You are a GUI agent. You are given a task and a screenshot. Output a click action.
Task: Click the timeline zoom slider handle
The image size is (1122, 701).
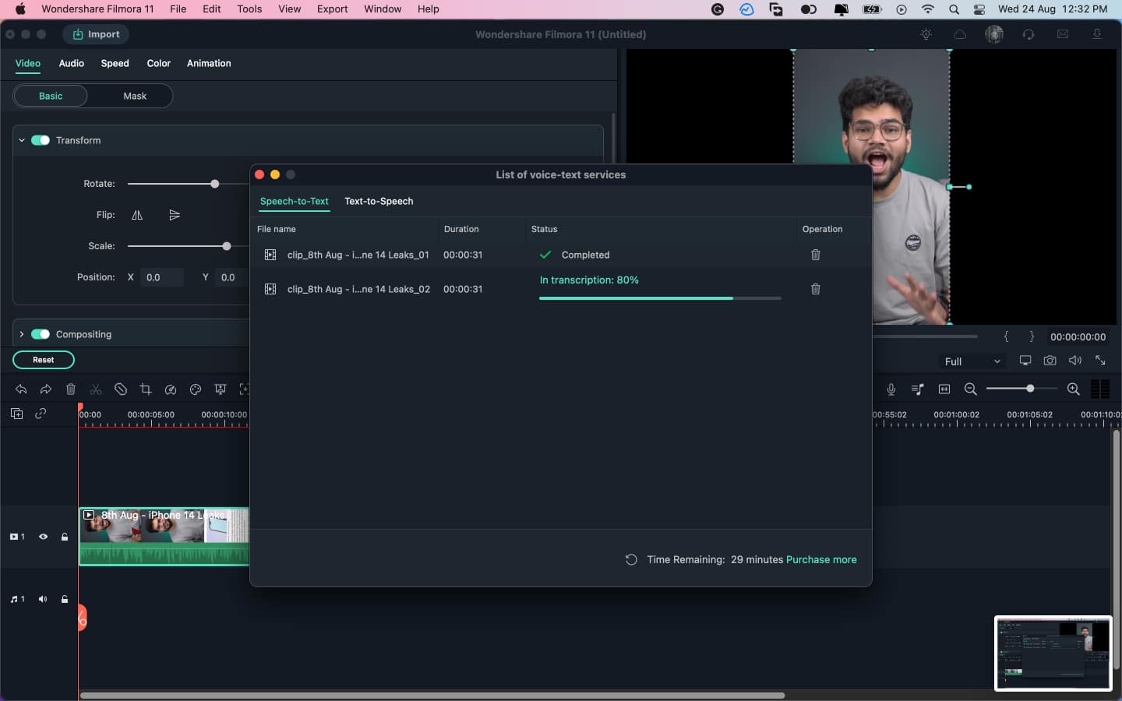coord(1030,388)
